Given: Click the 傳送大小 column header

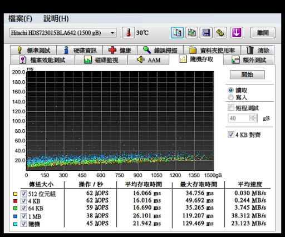Looking at the screenshot, I should click(x=41, y=184).
